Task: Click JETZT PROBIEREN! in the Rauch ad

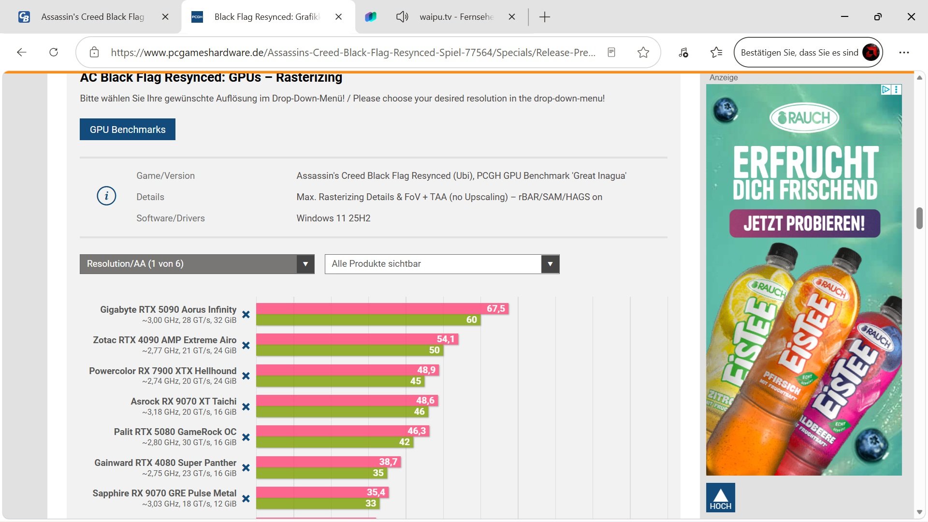Action: tap(805, 223)
